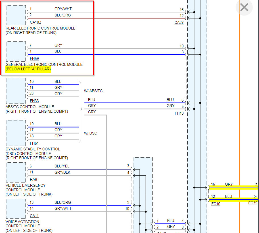This screenshot has height=233, width=259.
Task: Click the 'W/ ABS/TC' option label
Action: click(93, 91)
